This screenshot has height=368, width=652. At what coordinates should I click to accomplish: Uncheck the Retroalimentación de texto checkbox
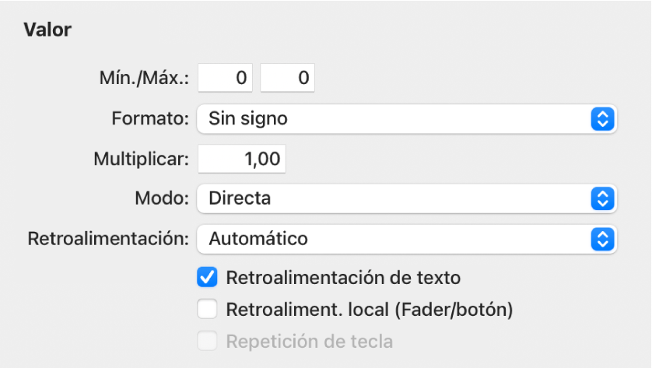207,278
